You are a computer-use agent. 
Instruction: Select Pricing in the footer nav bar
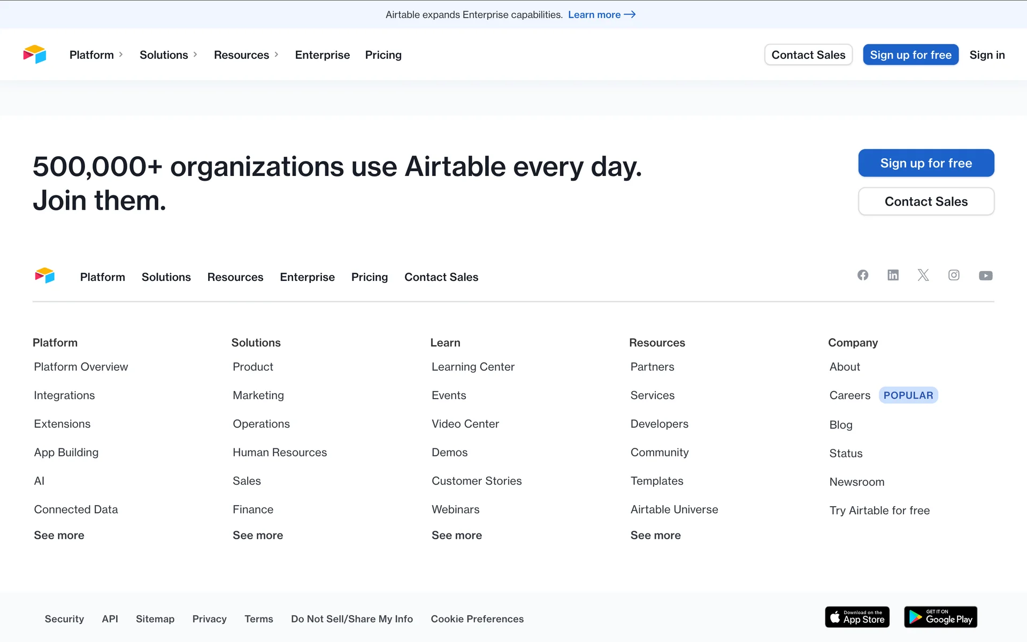(369, 277)
